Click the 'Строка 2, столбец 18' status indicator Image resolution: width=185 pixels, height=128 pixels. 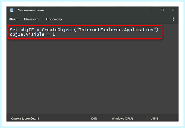point(25,118)
